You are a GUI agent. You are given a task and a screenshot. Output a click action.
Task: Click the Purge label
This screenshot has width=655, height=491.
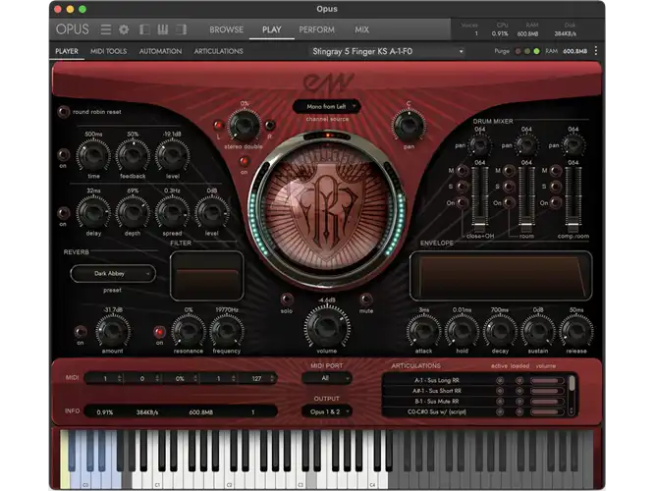pyautogui.click(x=502, y=51)
